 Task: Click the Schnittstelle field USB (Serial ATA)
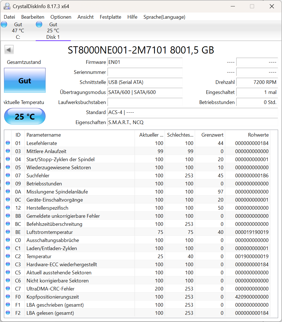point(145,82)
